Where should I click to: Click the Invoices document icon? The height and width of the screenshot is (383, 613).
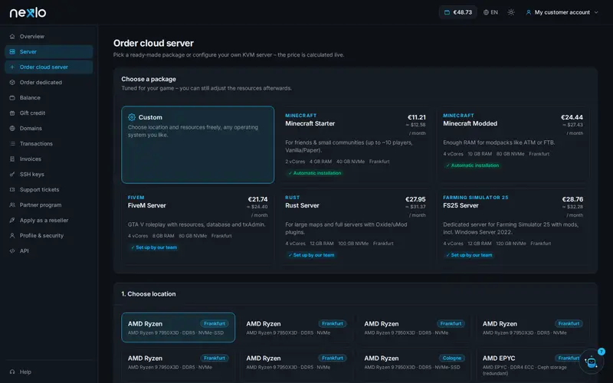tap(12, 159)
